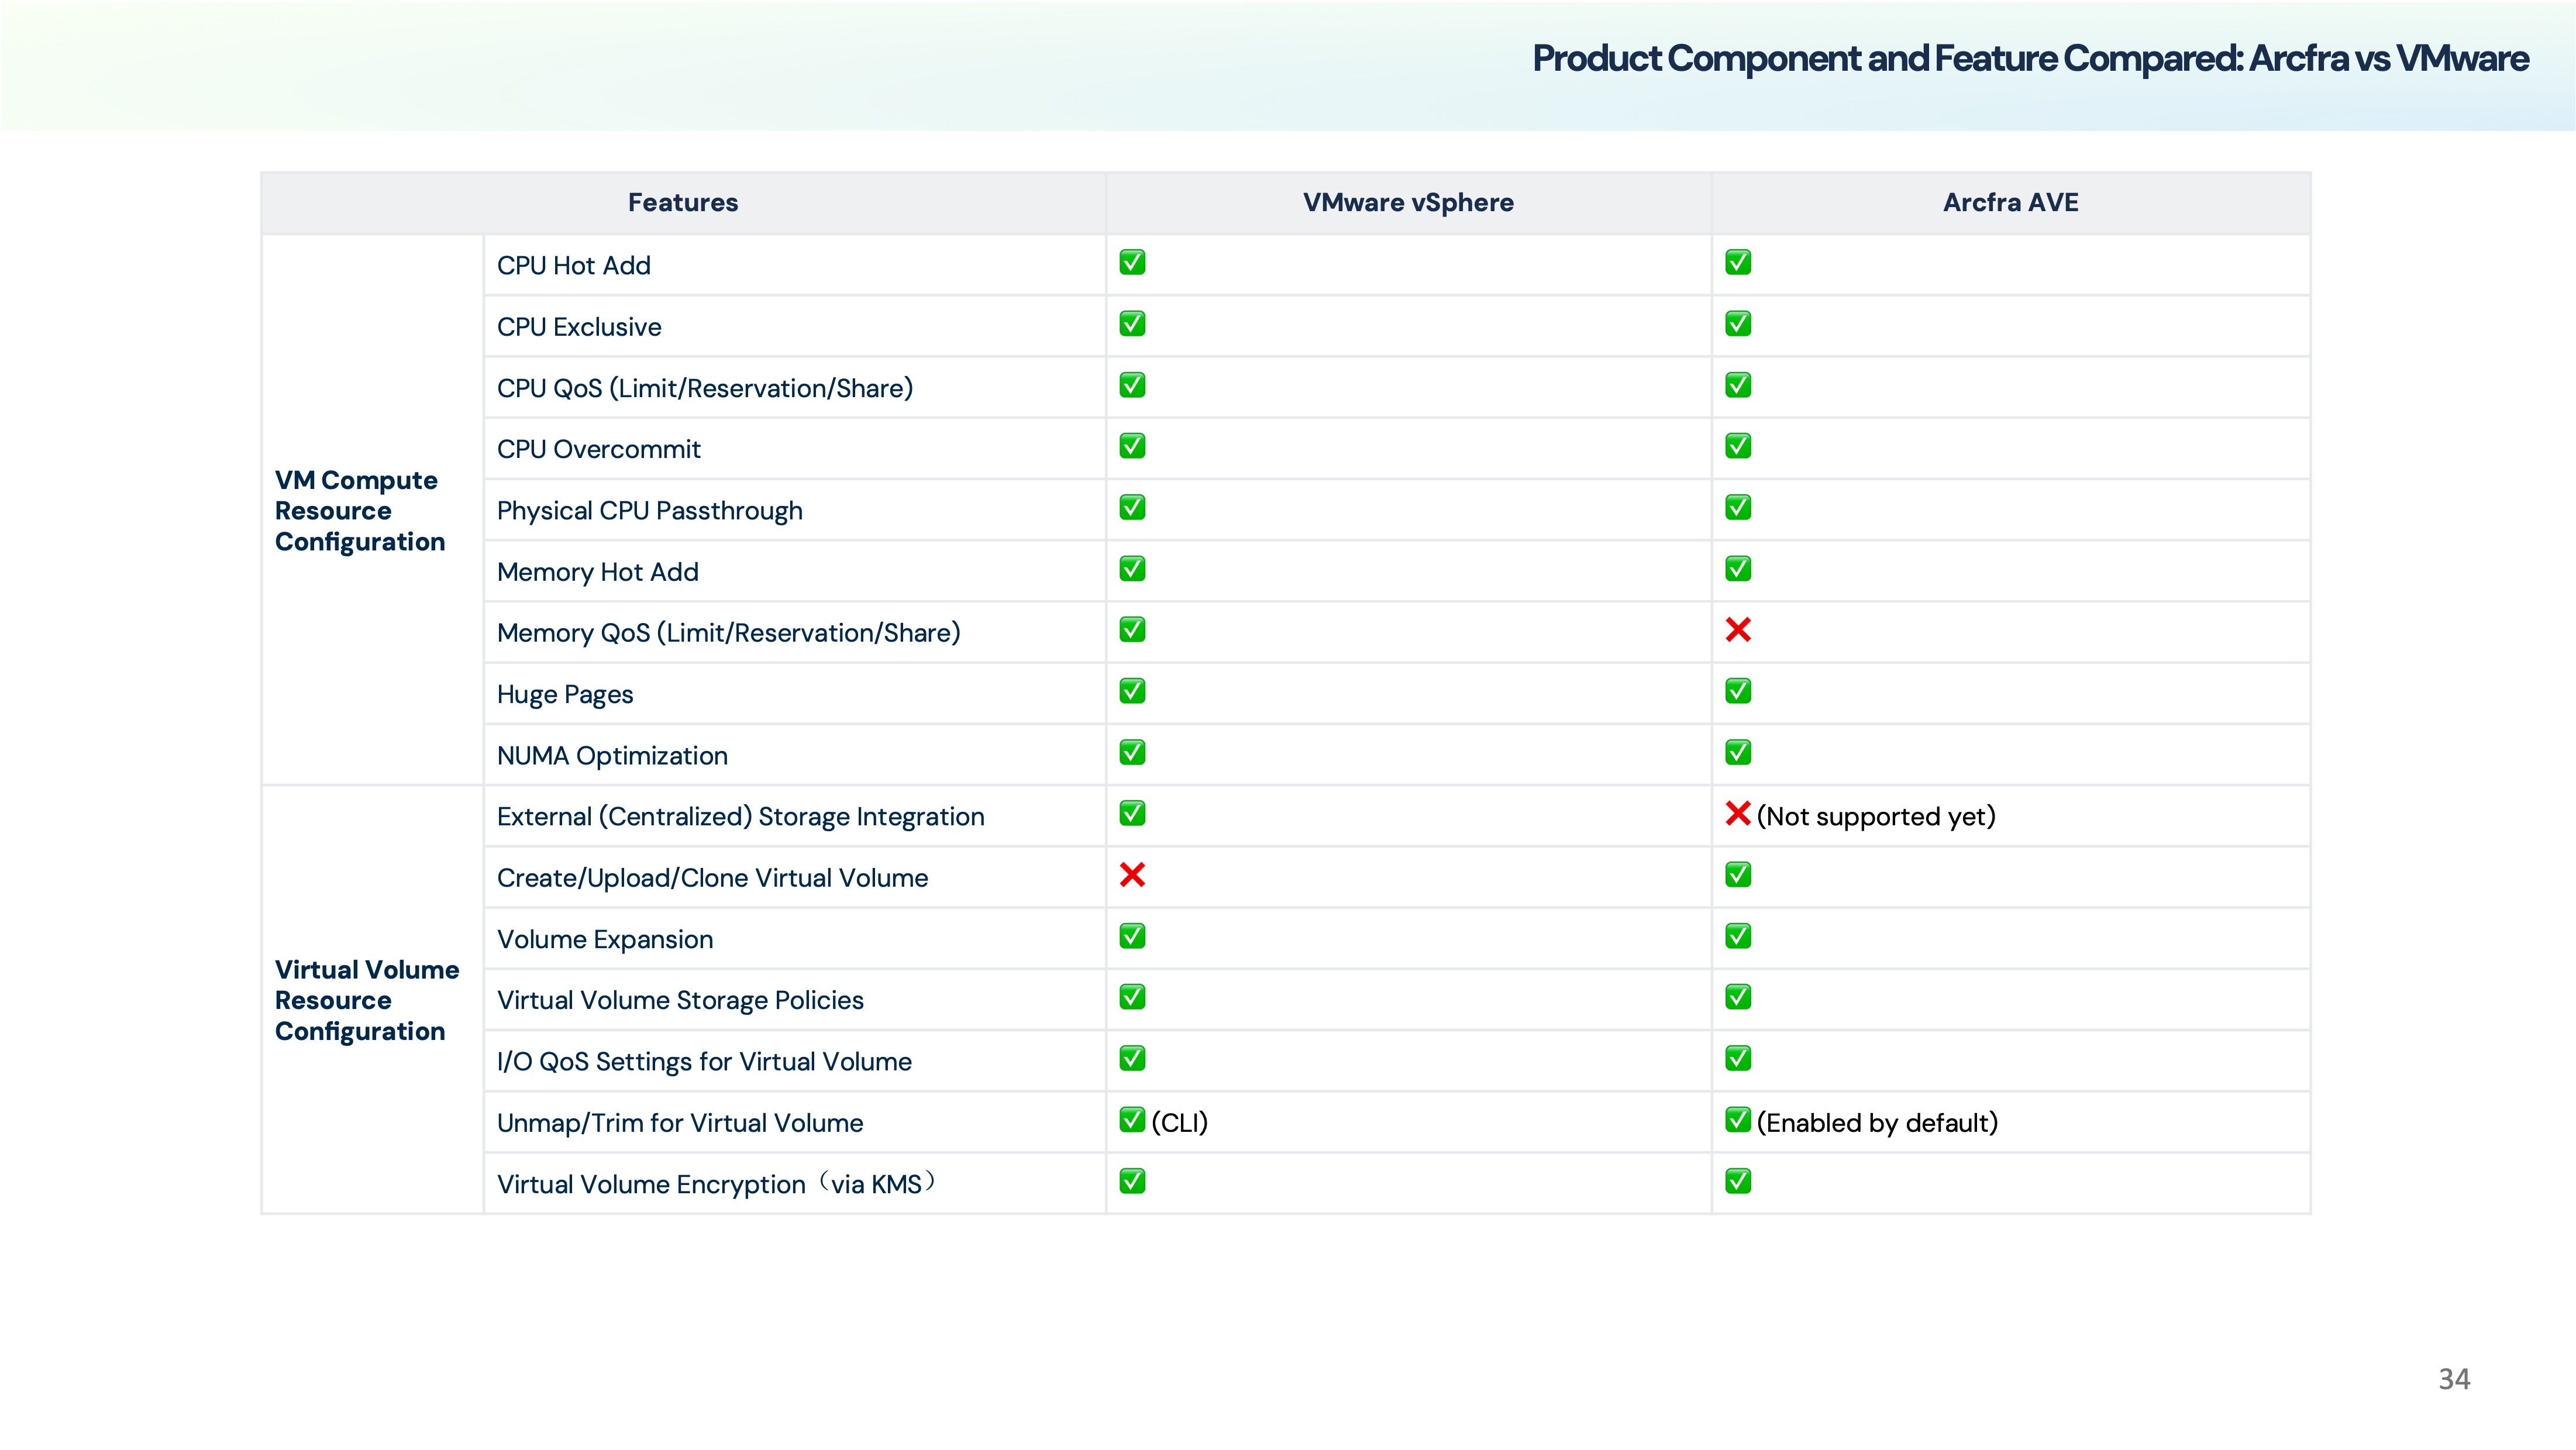The height and width of the screenshot is (1450, 2576).
Task: Click the Physical CPU Passthrough cell
Action: point(794,510)
